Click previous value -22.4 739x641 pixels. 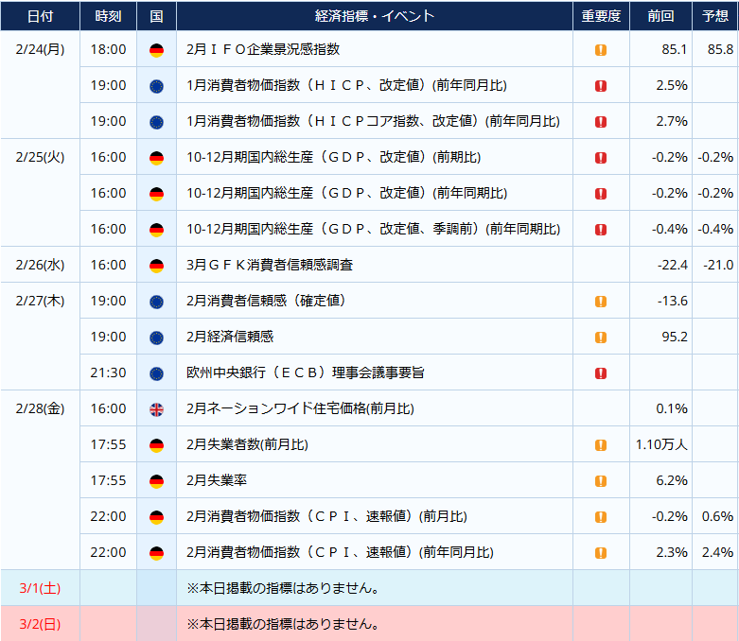click(673, 265)
